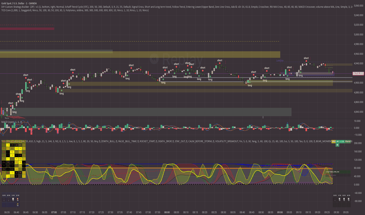Click the 5,060.000 price axis label
365x215 pixels.
click(x=358, y=5)
